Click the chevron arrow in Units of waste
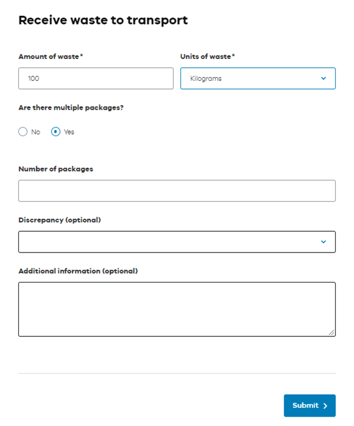Image resolution: width=354 pixels, height=426 pixels. 323,78
